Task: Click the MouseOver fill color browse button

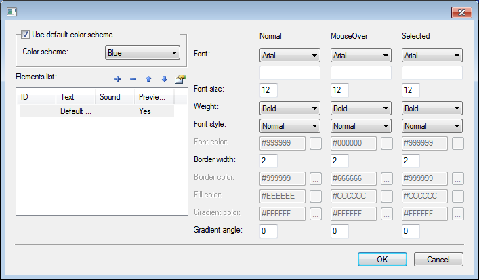Action: 387,196
